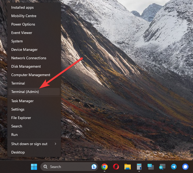Expand the Shut down or sign out submenu
This screenshot has height=173, width=193.
point(34,144)
